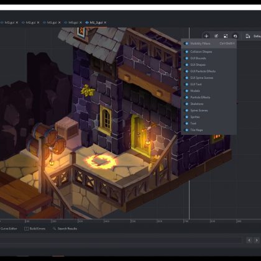Select the active lvl1_3.gui editor tab
Screen dimensions: 261x261
[x=96, y=22]
